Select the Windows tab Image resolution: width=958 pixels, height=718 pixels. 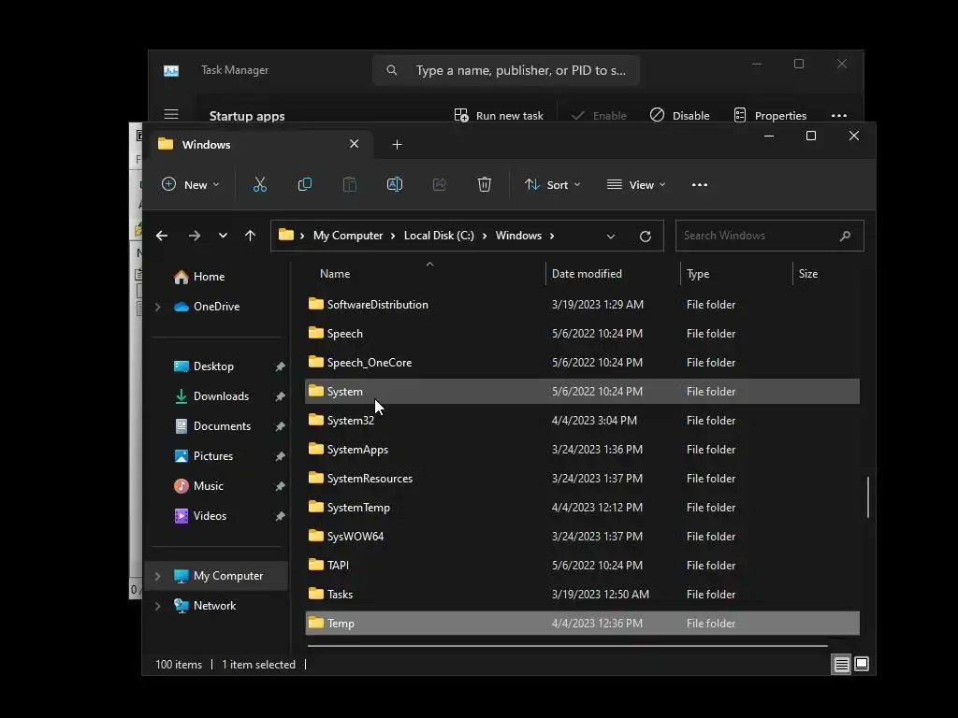click(x=260, y=145)
